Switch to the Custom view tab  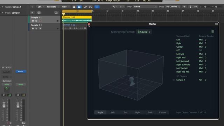point(162,112)
